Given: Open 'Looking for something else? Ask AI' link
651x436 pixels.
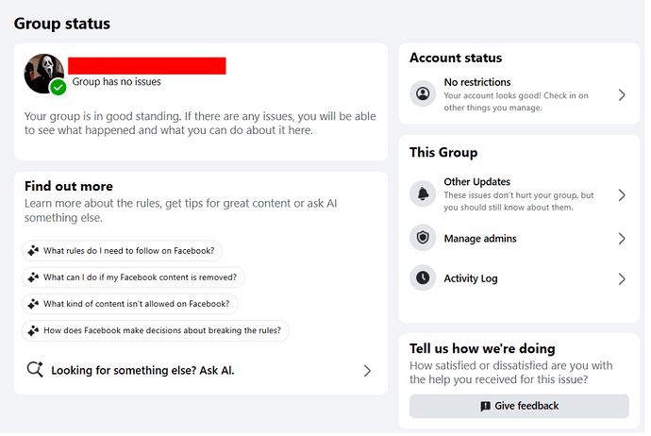Looking at the screenshot, I should point(142,371).
